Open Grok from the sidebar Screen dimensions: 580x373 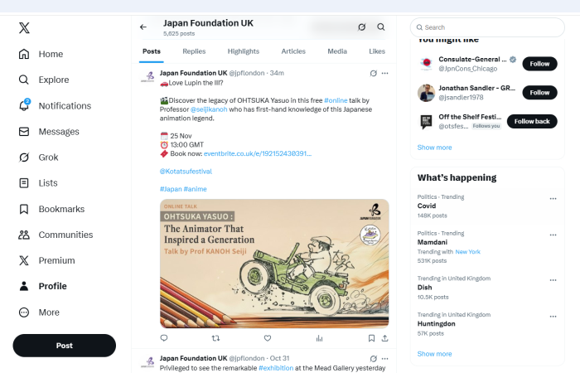48,157
